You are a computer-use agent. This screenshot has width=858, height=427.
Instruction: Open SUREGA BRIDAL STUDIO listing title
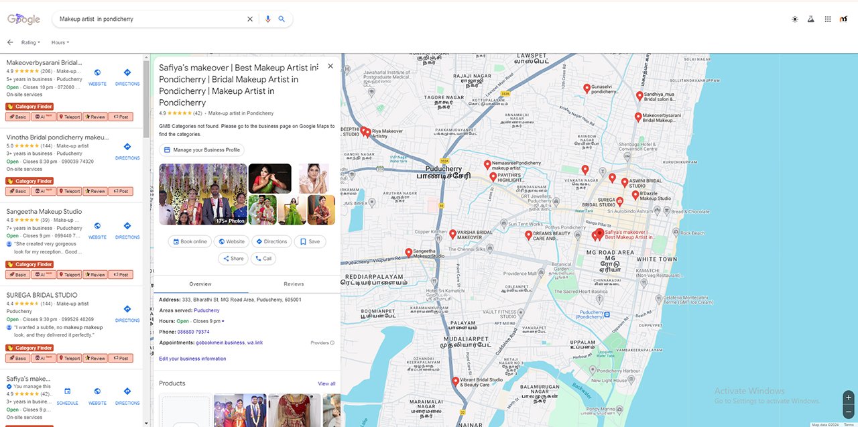tap(42, 295)
